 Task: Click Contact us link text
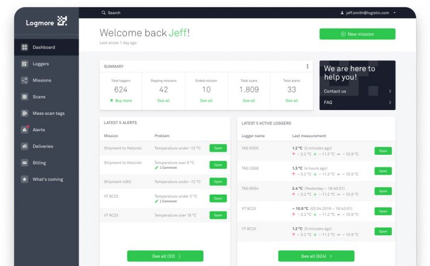335,91
